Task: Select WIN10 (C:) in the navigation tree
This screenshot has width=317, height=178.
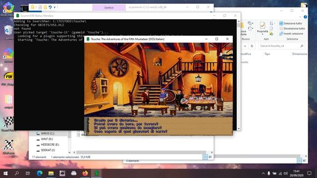Action: click(48, 133)
